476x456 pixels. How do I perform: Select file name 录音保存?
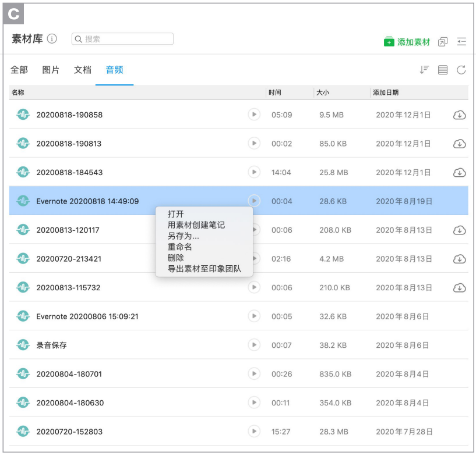51,345
